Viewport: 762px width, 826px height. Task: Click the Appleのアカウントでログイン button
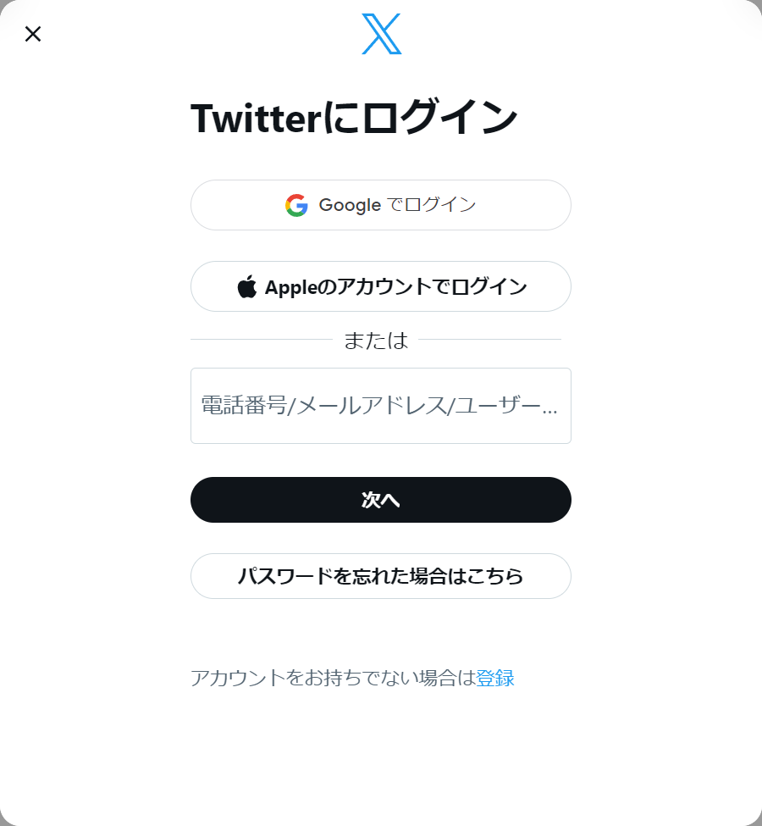click(x=380, y=286)
